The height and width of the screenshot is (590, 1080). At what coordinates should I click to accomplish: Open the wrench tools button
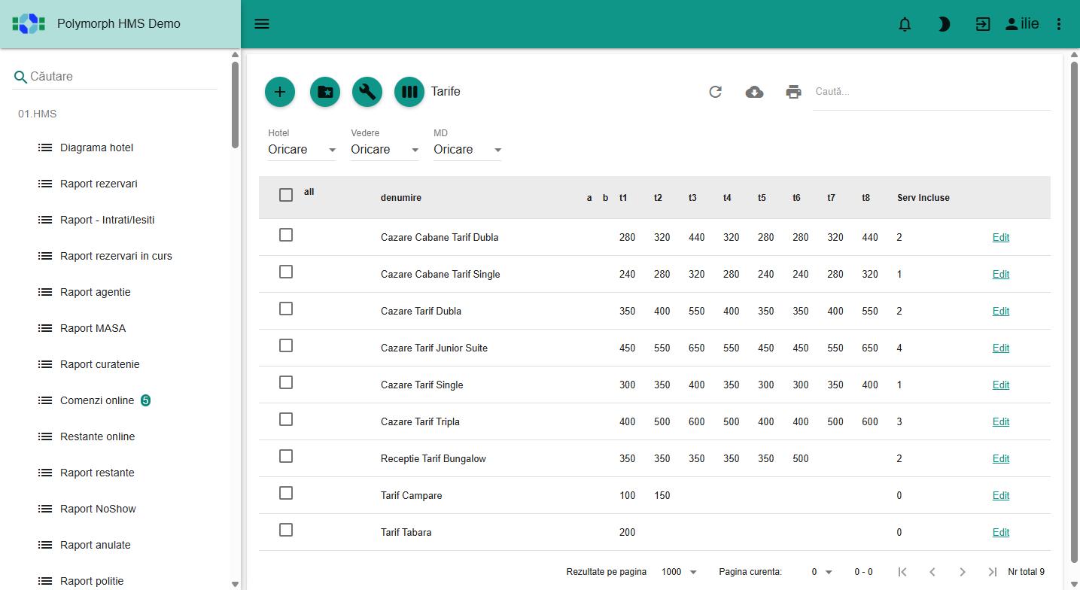[x=367, y=92]
